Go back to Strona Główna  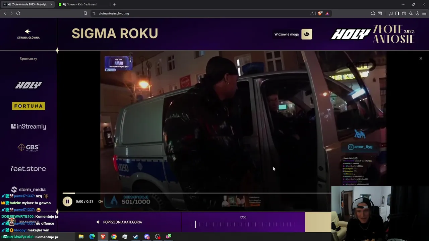pos(28,34)
